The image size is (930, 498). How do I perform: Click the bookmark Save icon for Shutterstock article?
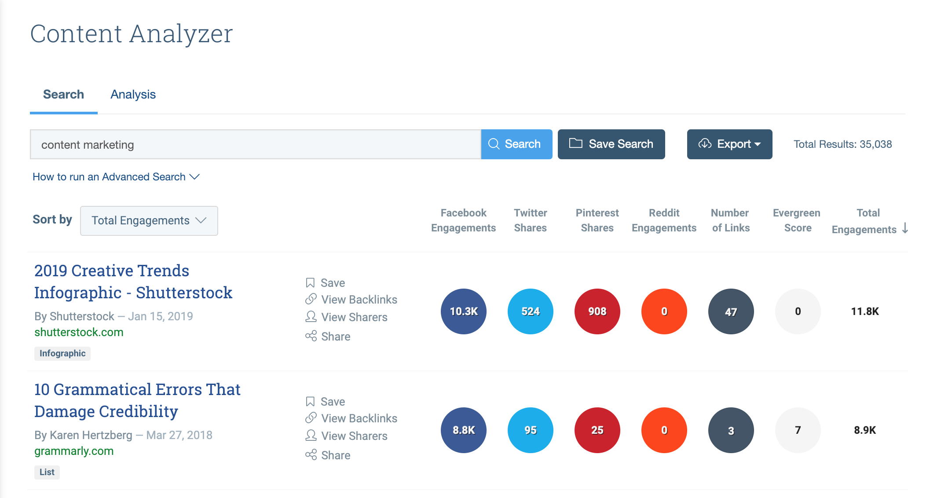[310, 282]
